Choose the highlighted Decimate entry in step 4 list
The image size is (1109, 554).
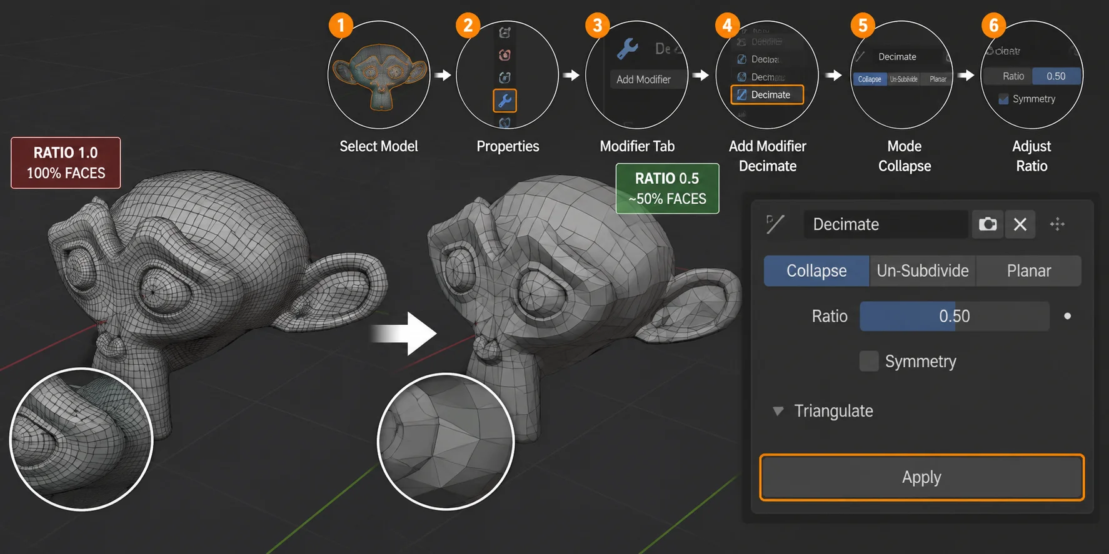(x=767, y=95)
